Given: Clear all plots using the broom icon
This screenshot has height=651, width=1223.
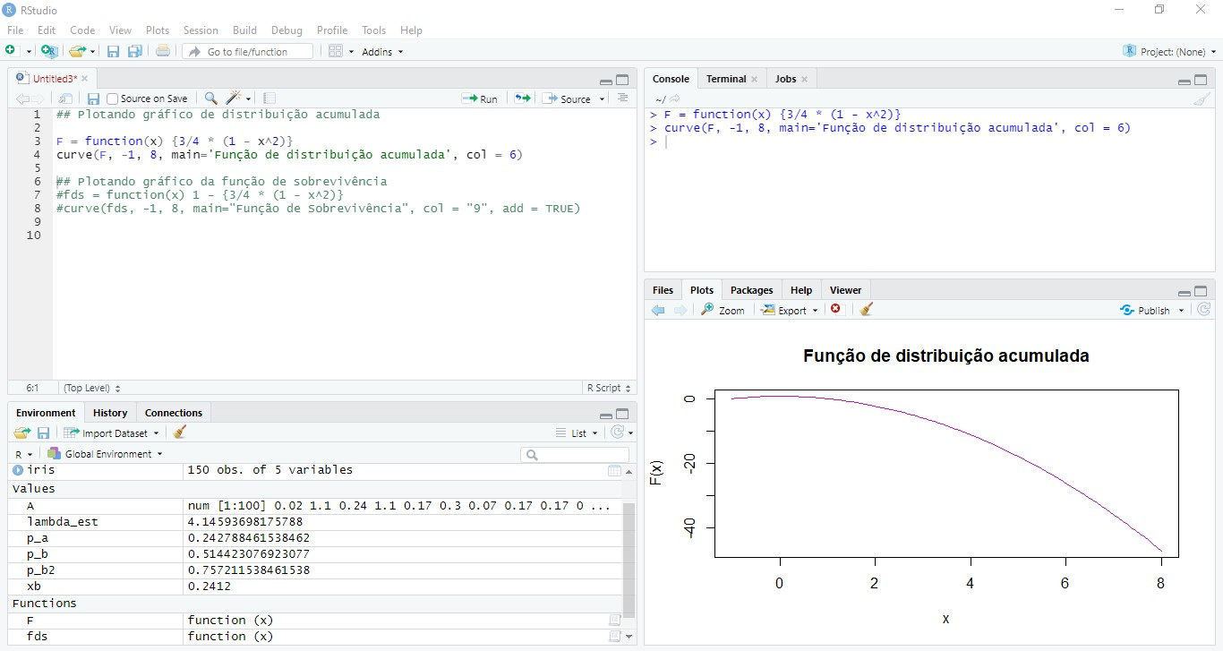Looking at the screenshot, I should [866, 309].
